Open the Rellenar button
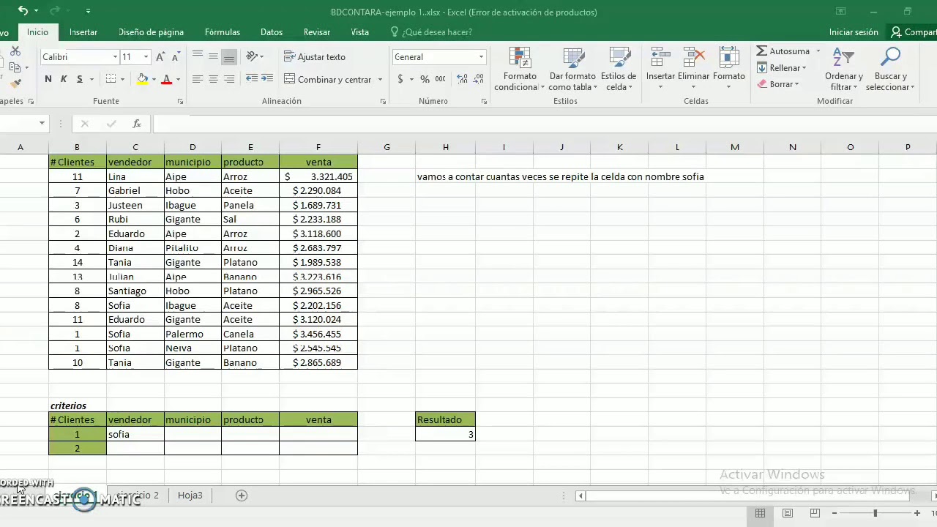This screenshot has height=527, width=937. [782, 68]
